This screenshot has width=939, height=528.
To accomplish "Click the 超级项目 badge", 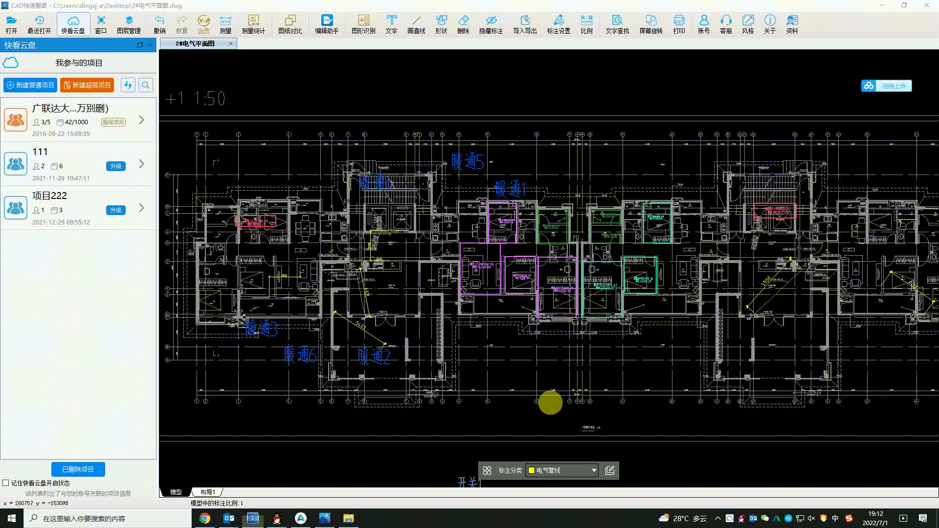I will click(x=113, y=122).
